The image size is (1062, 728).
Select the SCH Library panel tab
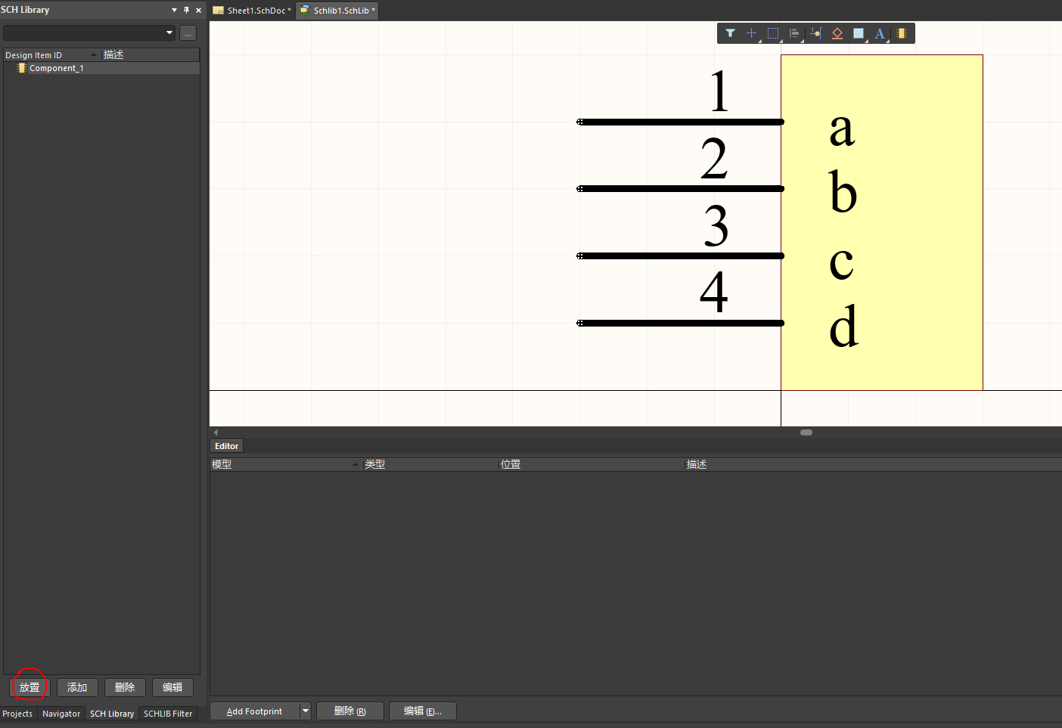click(112, 714)
